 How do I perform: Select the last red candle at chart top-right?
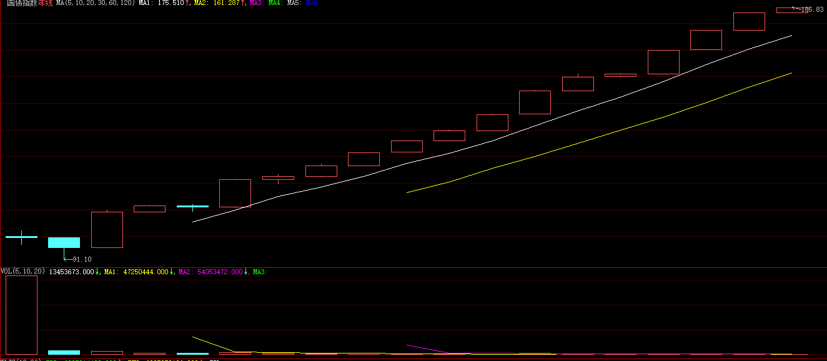[x=791, y=10]
